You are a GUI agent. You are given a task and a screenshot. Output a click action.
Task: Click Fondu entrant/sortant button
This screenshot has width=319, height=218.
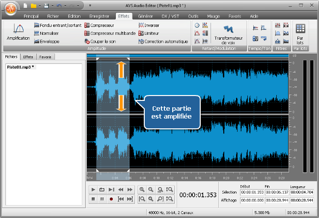pyautogui.click(x=57, y=25)
